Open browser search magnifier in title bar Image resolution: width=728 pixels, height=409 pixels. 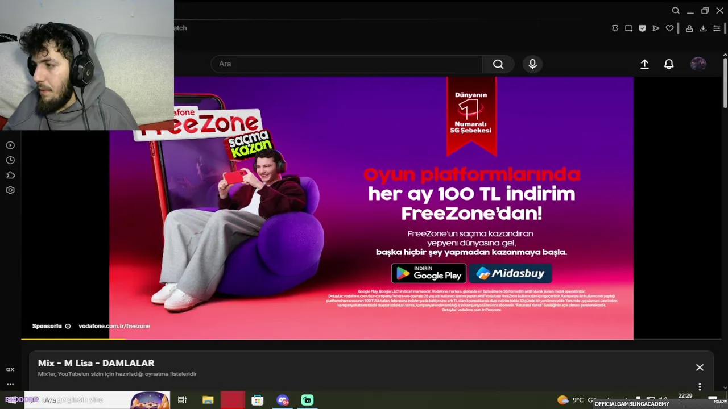tap(675, 11)
